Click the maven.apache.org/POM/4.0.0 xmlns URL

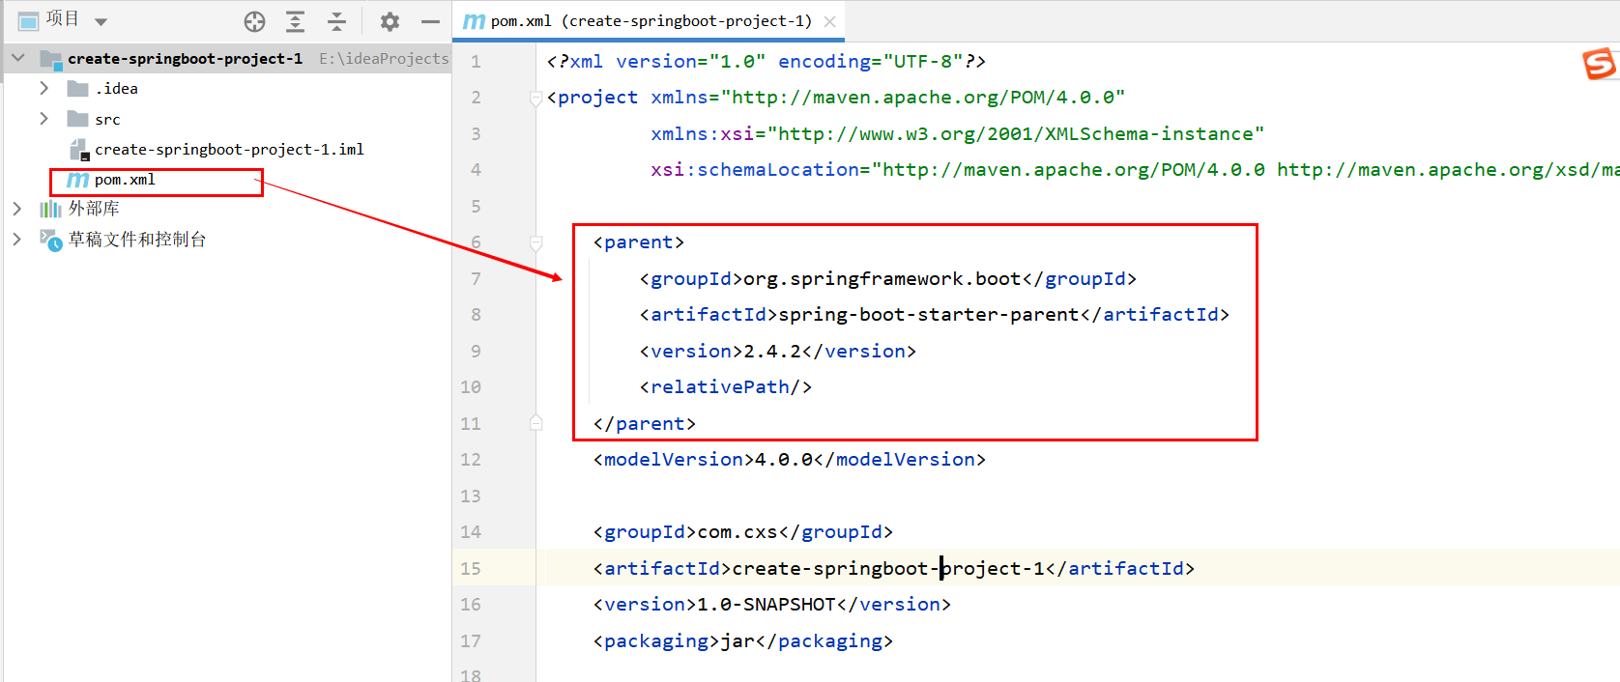coord(923,98)
